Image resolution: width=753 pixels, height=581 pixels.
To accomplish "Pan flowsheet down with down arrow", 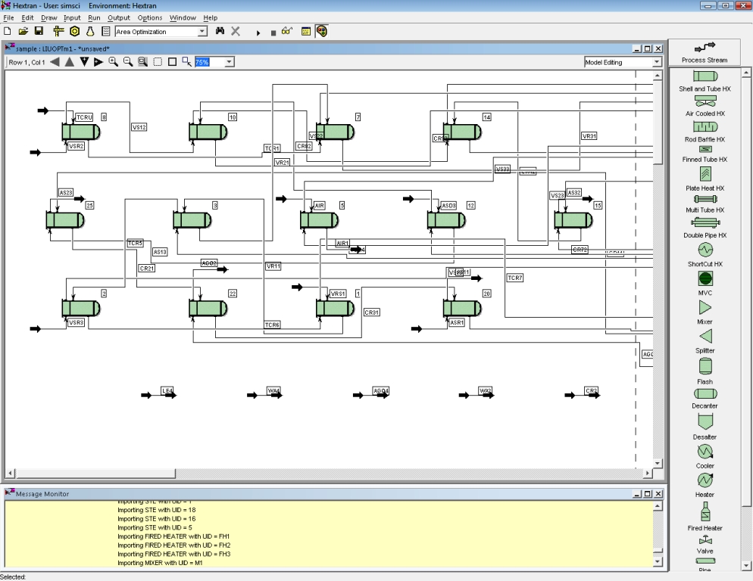I will [85, 62].
